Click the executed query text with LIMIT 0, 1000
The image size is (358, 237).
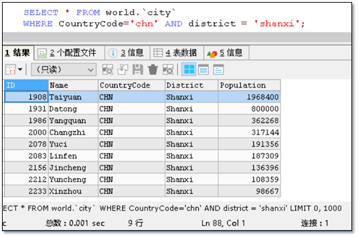click(172, 208)
